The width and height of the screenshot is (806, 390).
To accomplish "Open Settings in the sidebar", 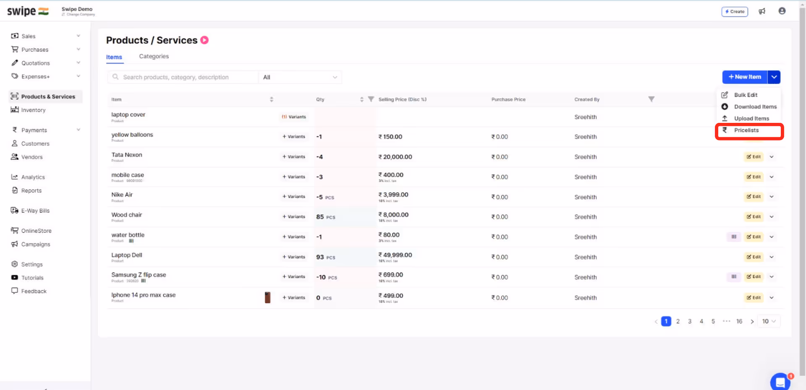I will (x=32, y=264).
